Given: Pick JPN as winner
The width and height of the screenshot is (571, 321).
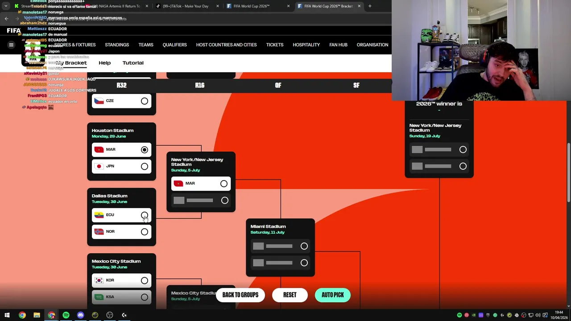Looking at the screenshot, I should tap(145, 166).
